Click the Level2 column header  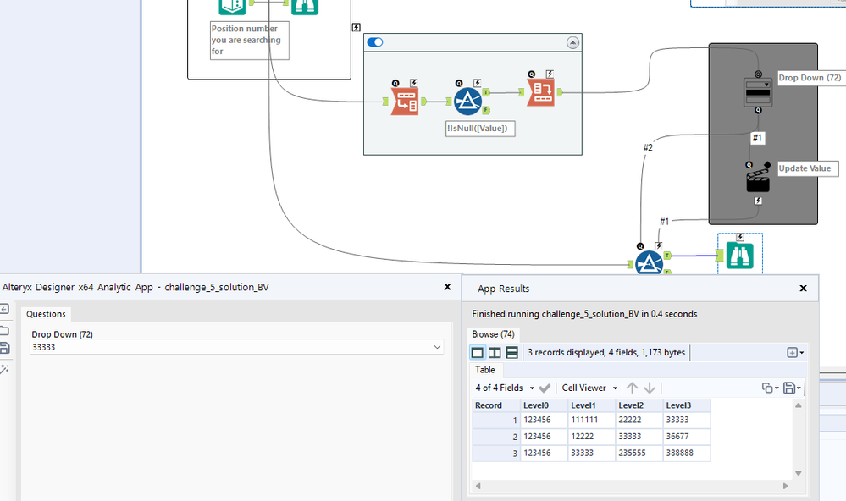pyautogui.click(x=639, y=405)
